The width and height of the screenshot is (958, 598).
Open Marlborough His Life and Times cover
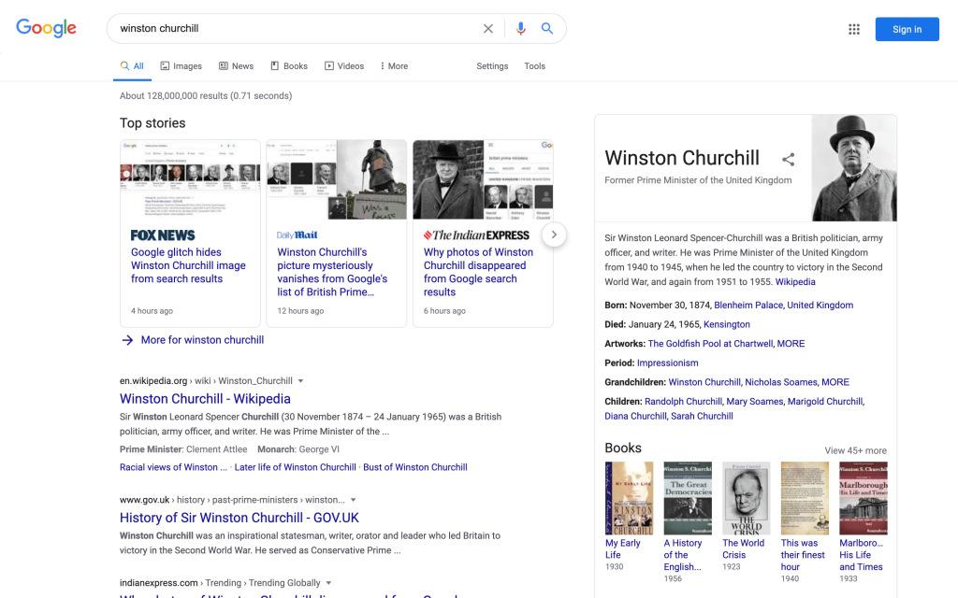[x=863, y=498]
